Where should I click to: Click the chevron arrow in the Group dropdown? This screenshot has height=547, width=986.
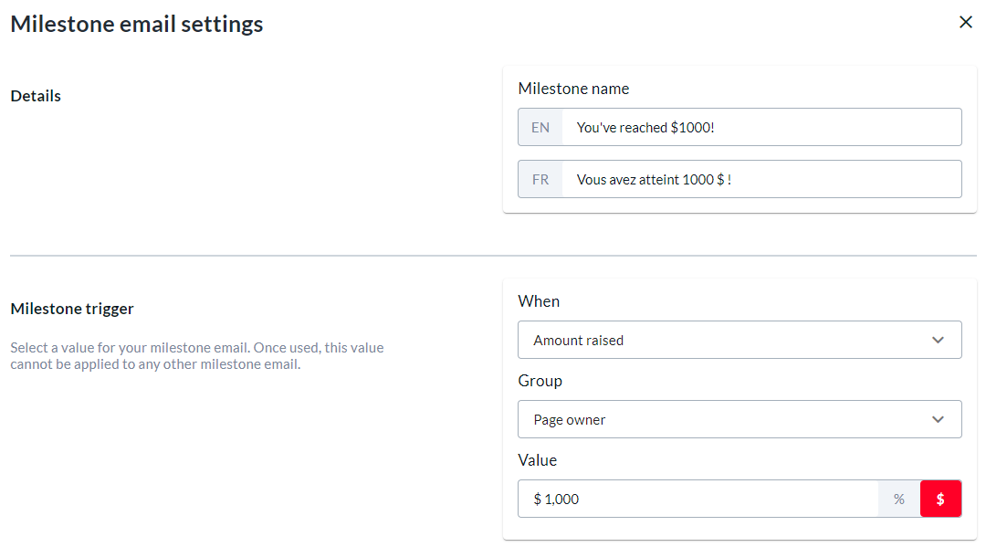coord(938,419)
